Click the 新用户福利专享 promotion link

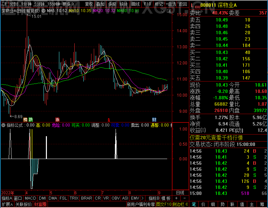(x=141, y=204)
